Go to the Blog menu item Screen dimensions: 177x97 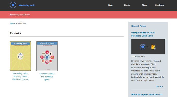tap(110, 5)
